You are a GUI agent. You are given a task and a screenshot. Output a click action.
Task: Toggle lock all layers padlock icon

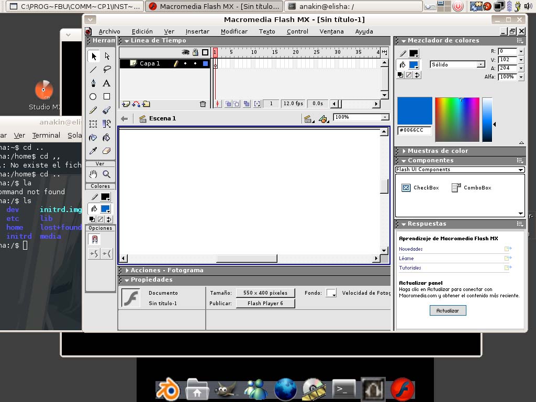[x=195, y=52]
